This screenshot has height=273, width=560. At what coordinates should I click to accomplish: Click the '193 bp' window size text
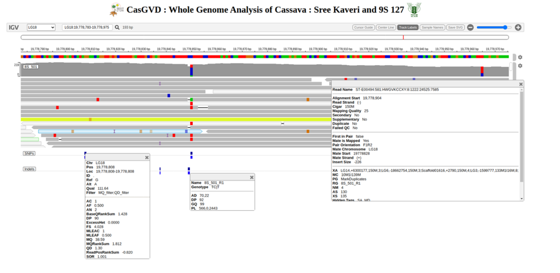(128, 28)
